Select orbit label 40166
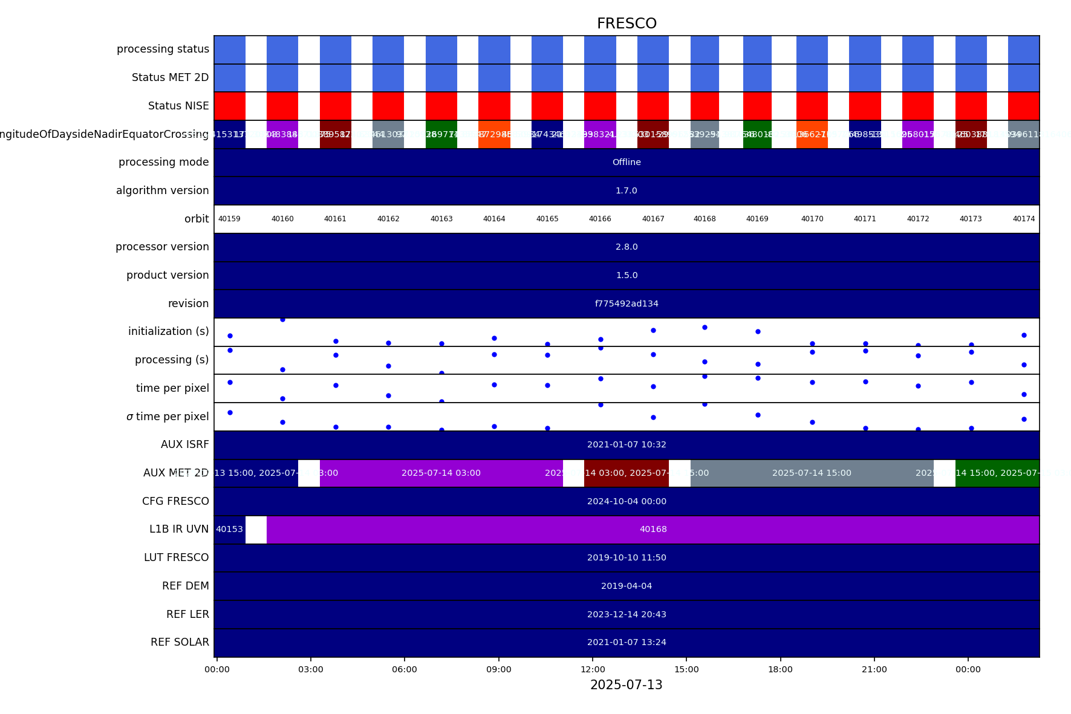This screenshot has width=1071, height=714. tap(600, 219)
